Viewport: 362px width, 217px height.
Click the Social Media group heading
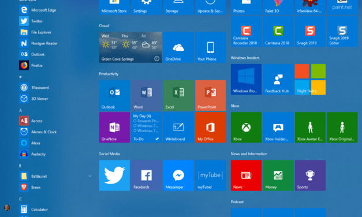pyautogui.click(x=110, y=154)
